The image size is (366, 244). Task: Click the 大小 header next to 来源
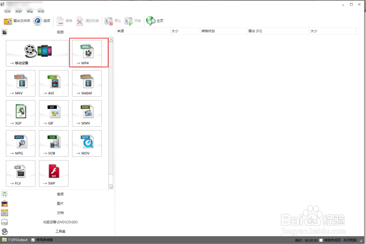coord(185,31)
